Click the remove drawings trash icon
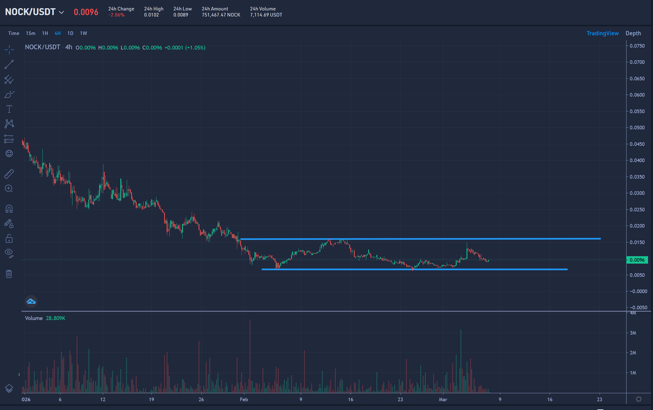653x410 pixels. tap(9, 274)
